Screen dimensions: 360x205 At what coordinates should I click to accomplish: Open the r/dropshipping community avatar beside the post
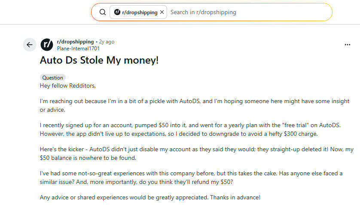[x=47, y=45]
